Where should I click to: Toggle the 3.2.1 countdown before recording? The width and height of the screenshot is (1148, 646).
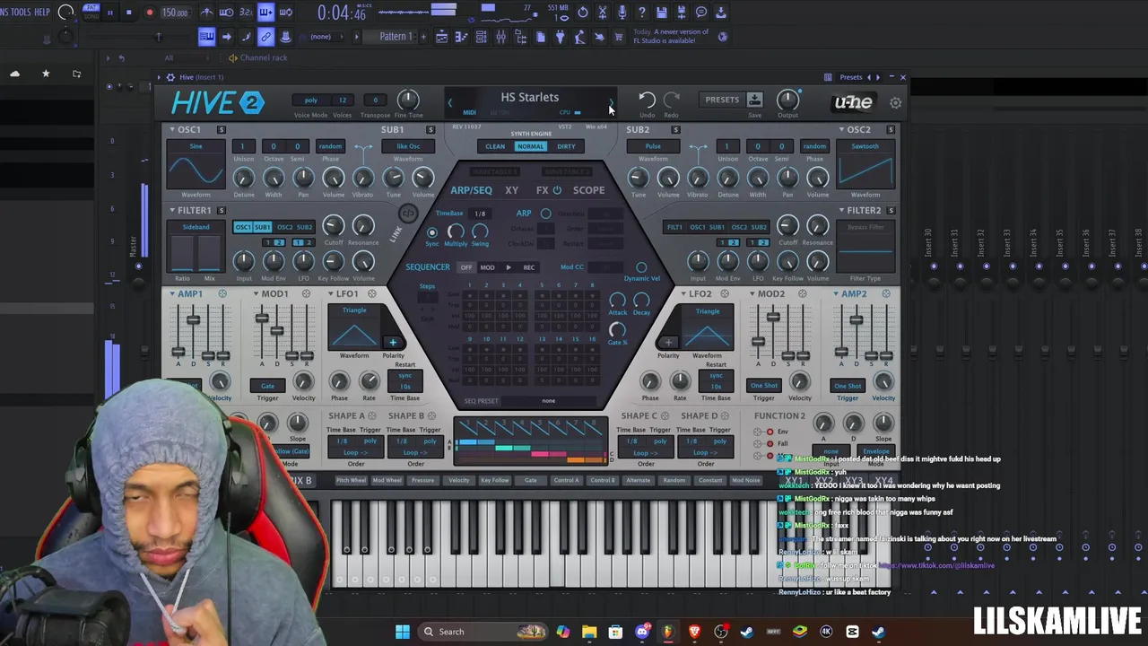[x=246, y=13]
